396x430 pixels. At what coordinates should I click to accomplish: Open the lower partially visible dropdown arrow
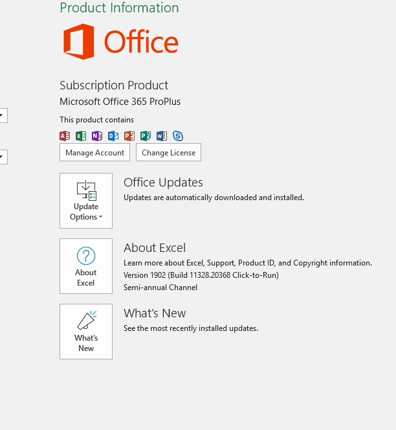[3, 157]
